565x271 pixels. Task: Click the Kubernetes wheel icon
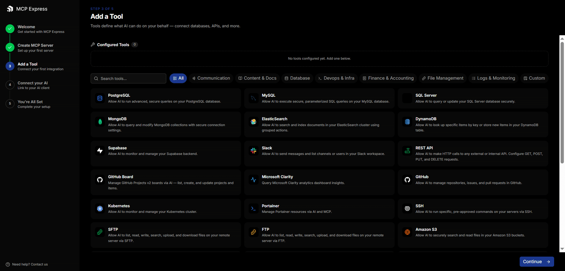(x=100, y=209)
